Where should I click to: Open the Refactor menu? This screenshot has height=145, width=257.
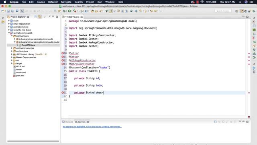(53, 2)
